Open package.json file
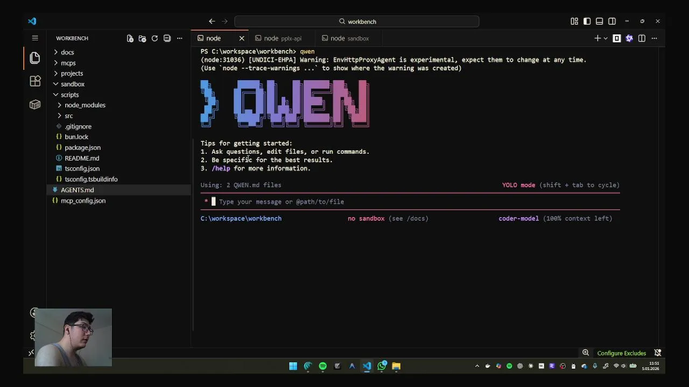The height and width of the screenshot is (387, 689). click(x=82, y=147)
